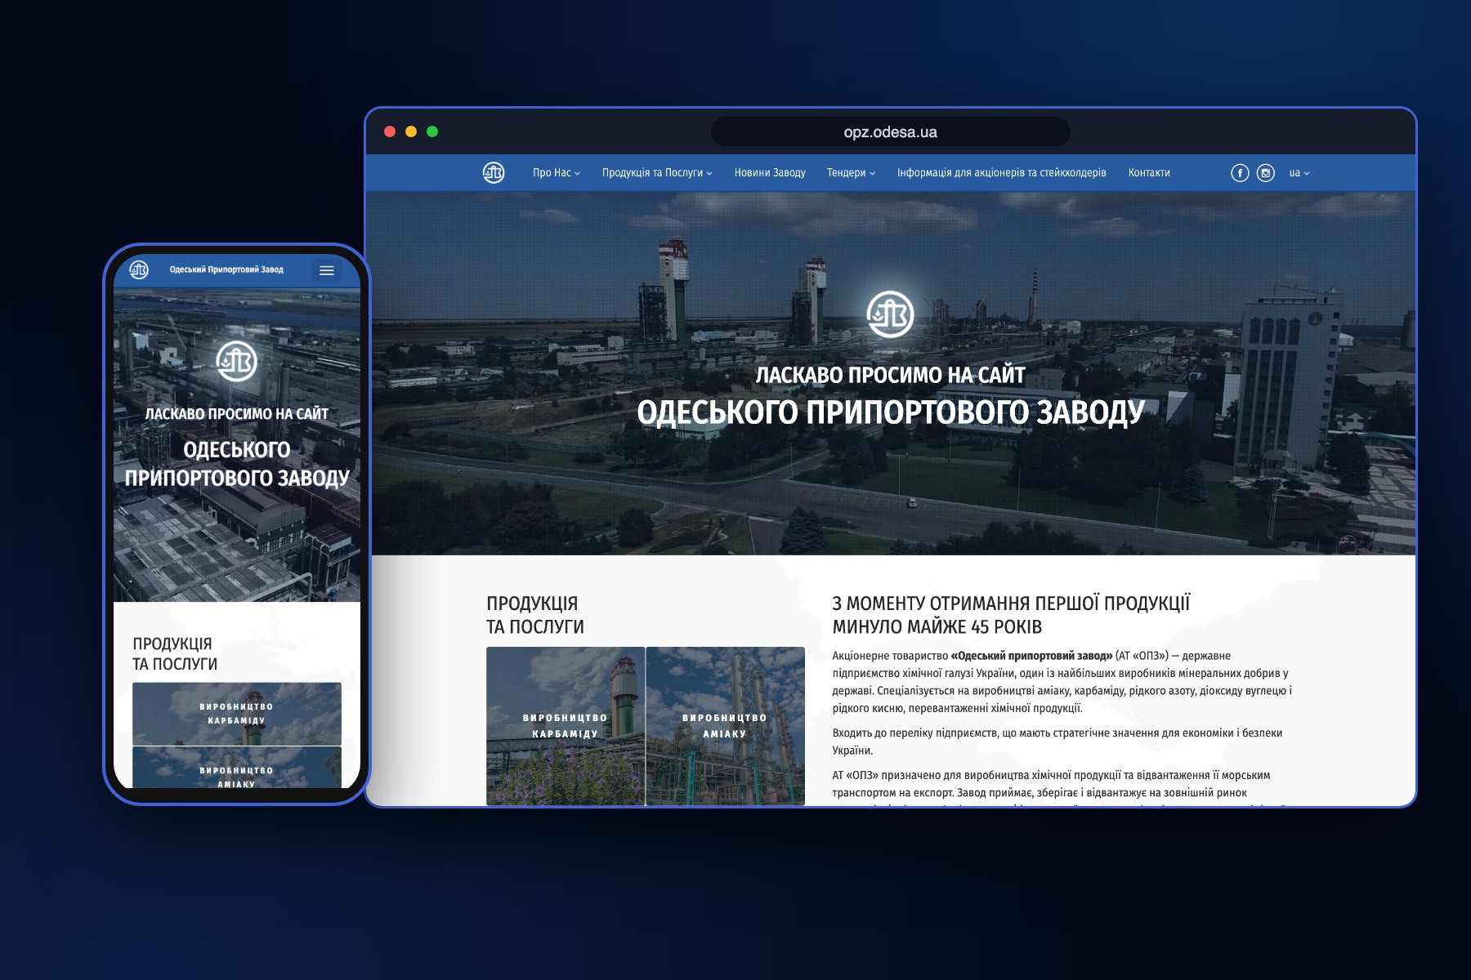Screen dimensions: 1471x980
Task: Click desktop headline 'Одеського Припортового Заводу'
Action: click(891, 412)
